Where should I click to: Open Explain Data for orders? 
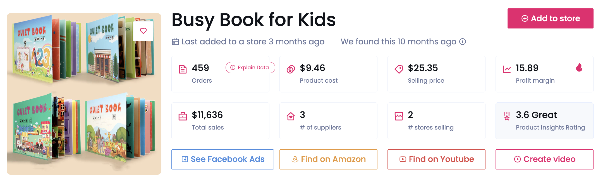(250, 68)
